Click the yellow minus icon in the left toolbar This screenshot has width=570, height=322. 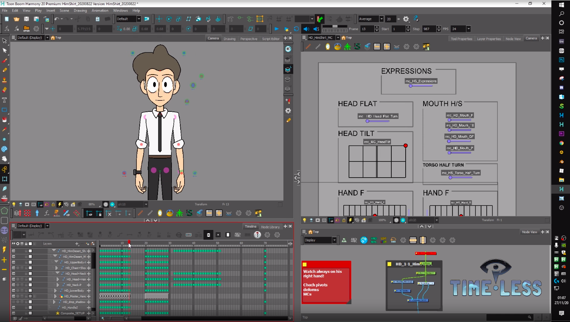click(x=4, y=270)
